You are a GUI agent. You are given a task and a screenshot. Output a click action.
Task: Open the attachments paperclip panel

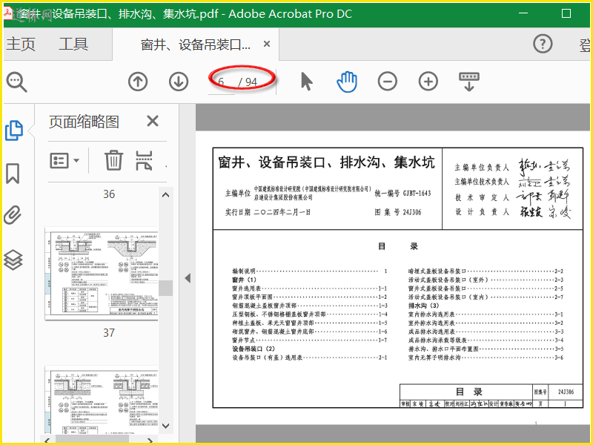tap(13, 215)
